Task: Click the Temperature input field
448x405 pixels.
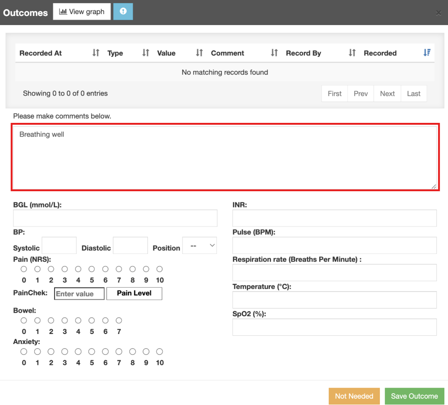Action: 334,300
